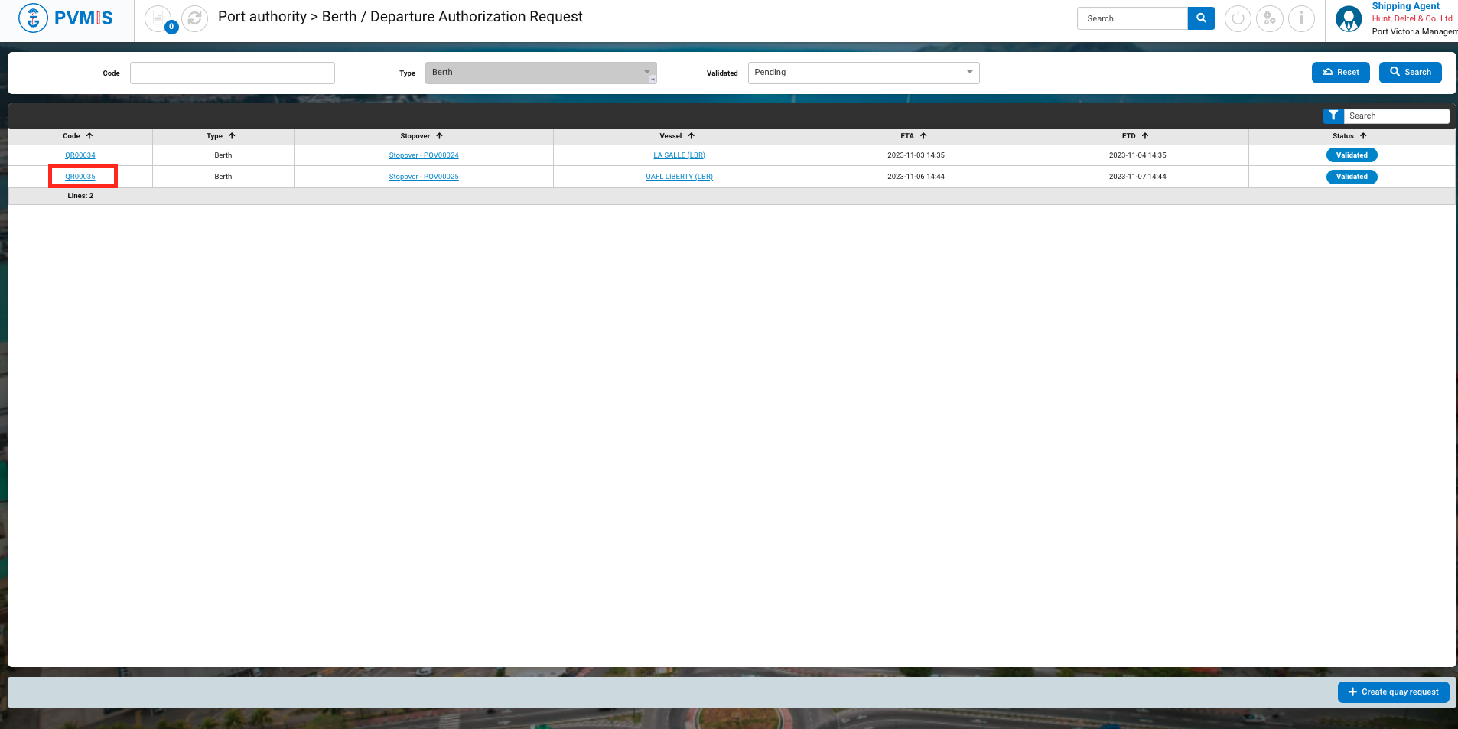Click the power logout icon
Image resolution: width=1458 pixels, height=729 pixels.
click(1238, 18)
